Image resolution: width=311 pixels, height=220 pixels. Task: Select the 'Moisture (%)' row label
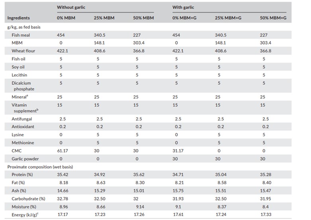[x=24, y=207]
